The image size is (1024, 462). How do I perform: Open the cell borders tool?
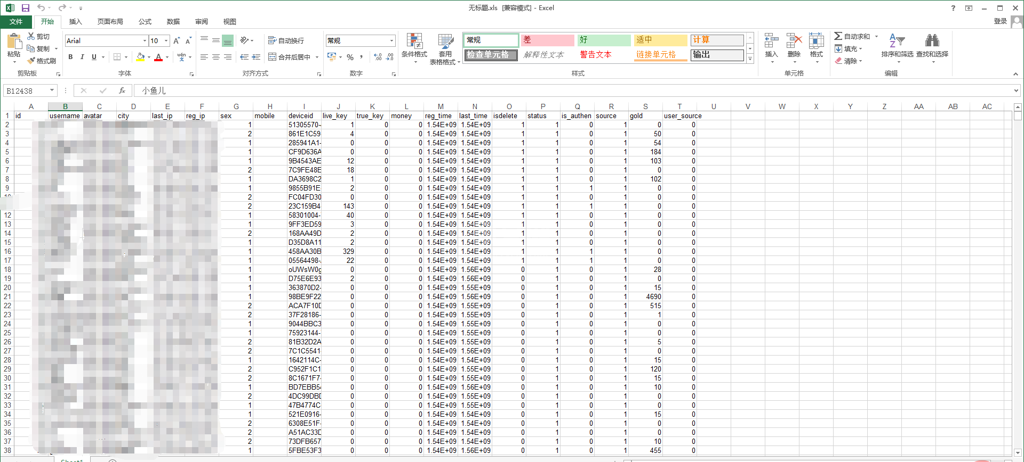pyautogui.click(x=117, y=57)
